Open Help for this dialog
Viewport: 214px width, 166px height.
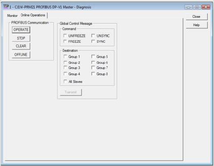(197, 25)
